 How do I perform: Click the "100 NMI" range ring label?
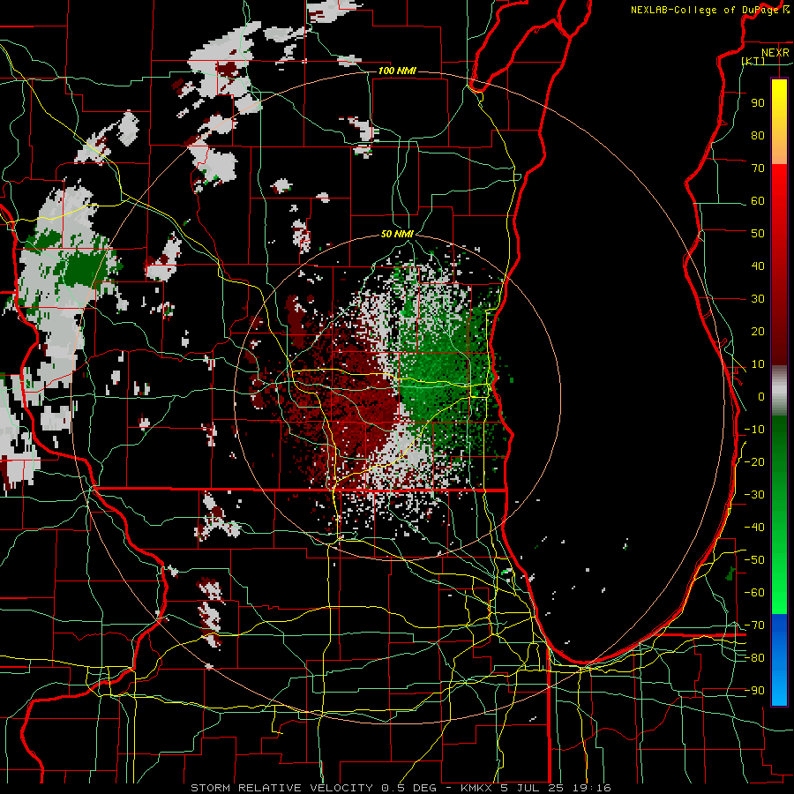pos(397,71)
